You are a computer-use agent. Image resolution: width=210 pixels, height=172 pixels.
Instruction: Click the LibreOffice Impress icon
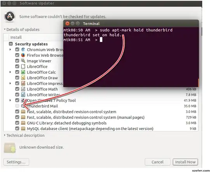(x=23, y=83)
